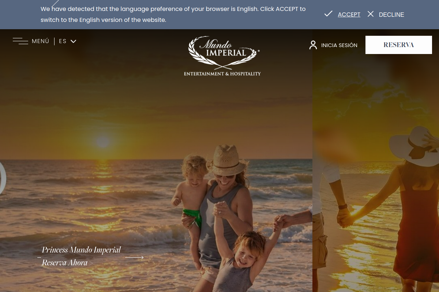Click Reserva Ahora link

click(68, 263)
